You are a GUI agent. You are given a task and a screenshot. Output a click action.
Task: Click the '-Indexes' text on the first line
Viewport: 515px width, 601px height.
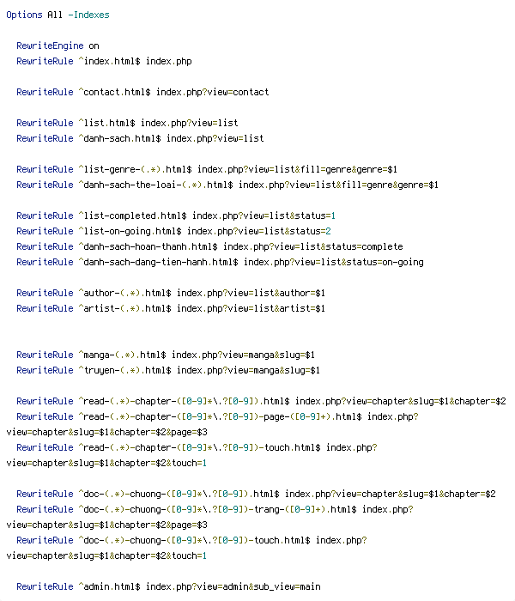(x=88, y=15)
